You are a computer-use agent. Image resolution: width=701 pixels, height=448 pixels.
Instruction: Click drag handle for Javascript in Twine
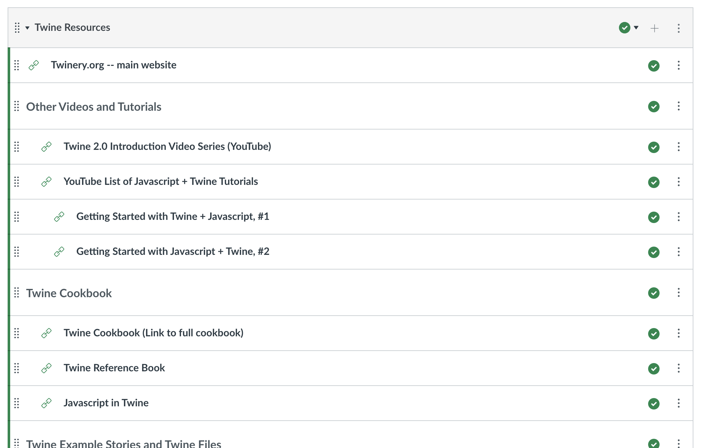[17, 403]
